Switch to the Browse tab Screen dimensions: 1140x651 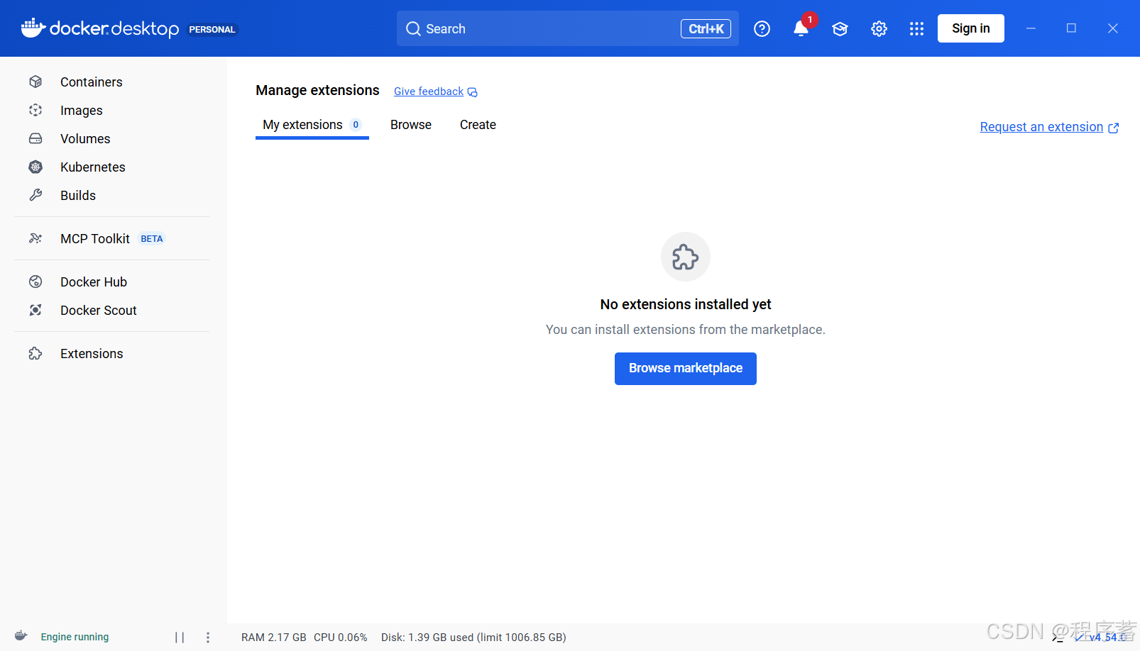(411, 125)
